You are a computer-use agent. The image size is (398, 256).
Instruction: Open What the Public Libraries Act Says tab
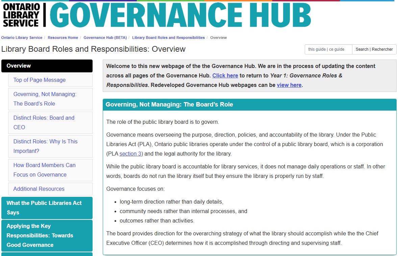click(47, 208)
